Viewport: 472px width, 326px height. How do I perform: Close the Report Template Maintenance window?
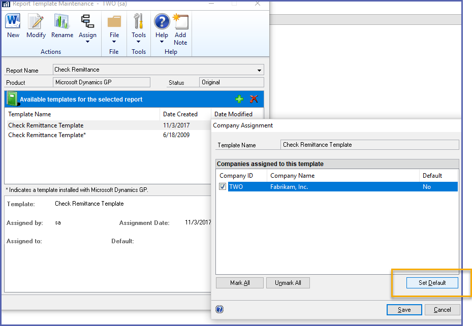[x=258, y=4]
